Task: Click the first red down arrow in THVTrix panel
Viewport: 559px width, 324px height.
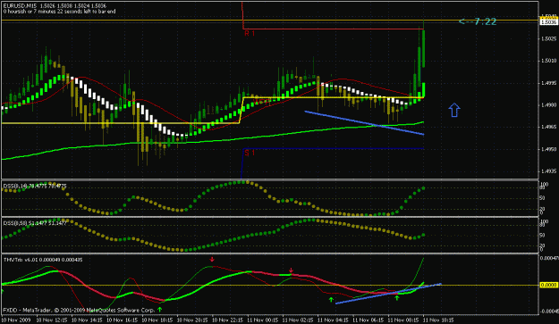Action: point(212,259)
